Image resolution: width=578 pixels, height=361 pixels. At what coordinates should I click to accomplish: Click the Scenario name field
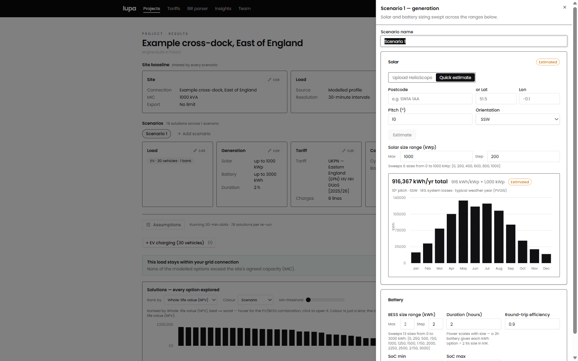(474, 41)
